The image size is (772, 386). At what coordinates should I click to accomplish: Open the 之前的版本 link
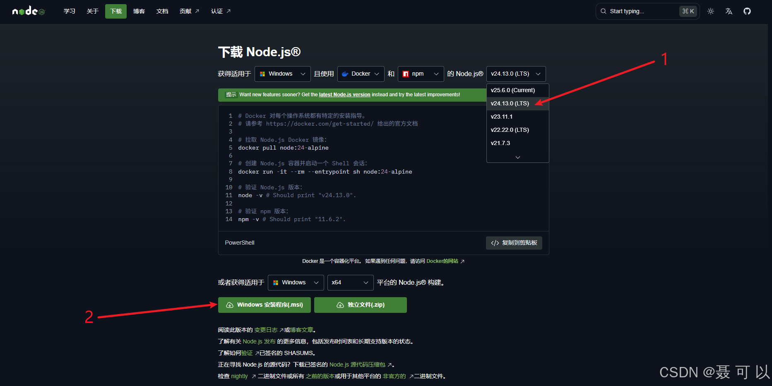coord(320,376)
